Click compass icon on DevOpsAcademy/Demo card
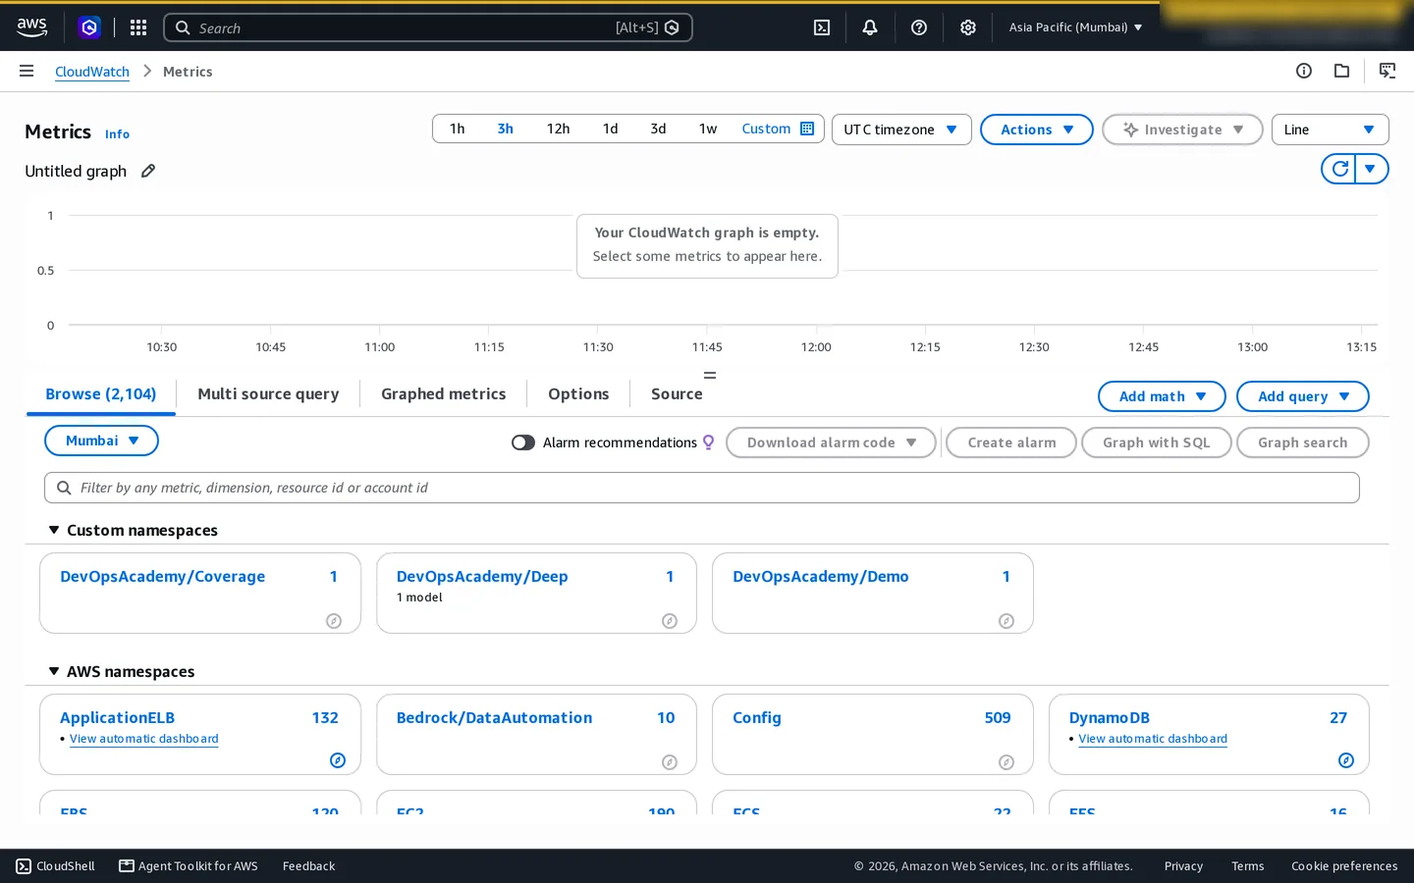 click(1006, 621)
